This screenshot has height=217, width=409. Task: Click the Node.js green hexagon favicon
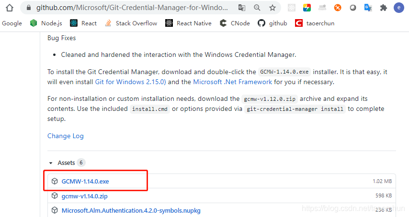click(x=34, y=23)
